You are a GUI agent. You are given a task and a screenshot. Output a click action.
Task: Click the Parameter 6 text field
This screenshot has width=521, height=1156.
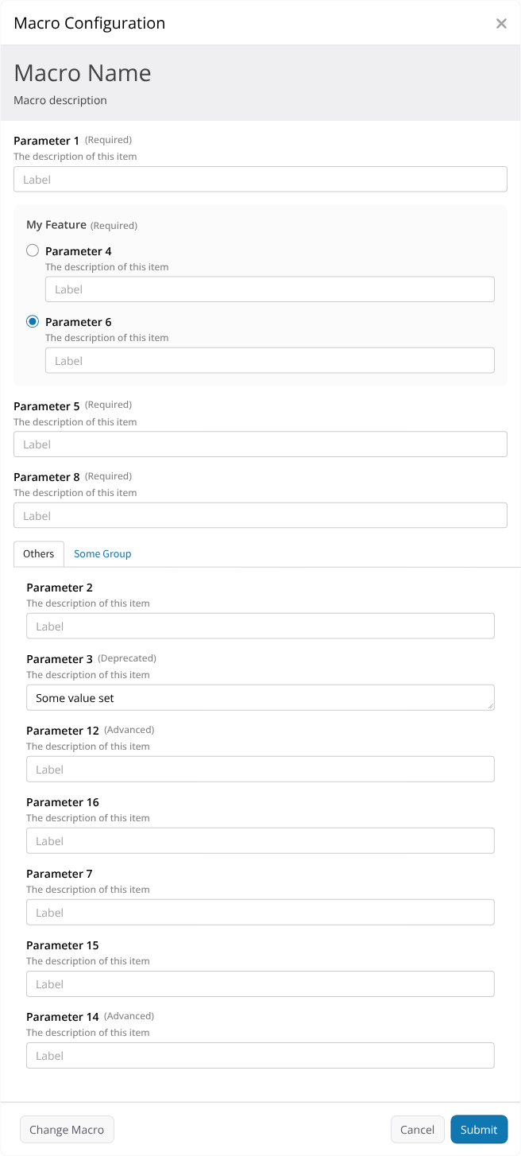[x=270, y=360]
